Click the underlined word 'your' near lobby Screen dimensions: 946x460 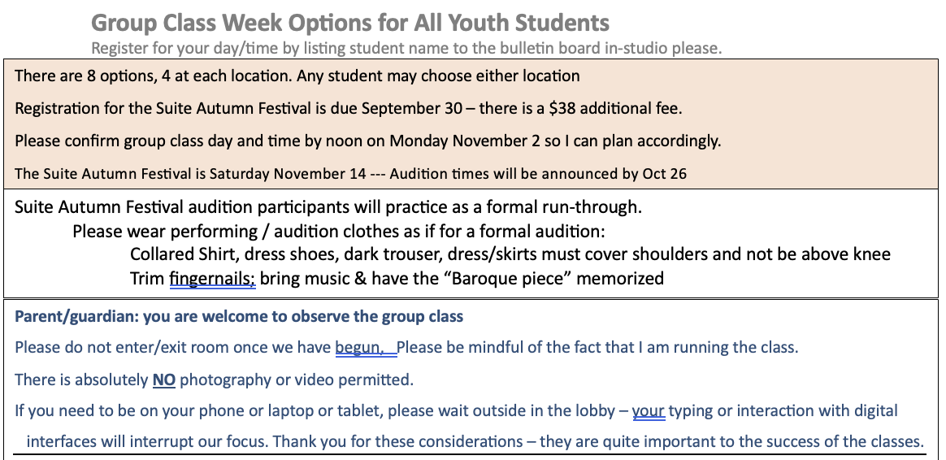pos(649,411)
